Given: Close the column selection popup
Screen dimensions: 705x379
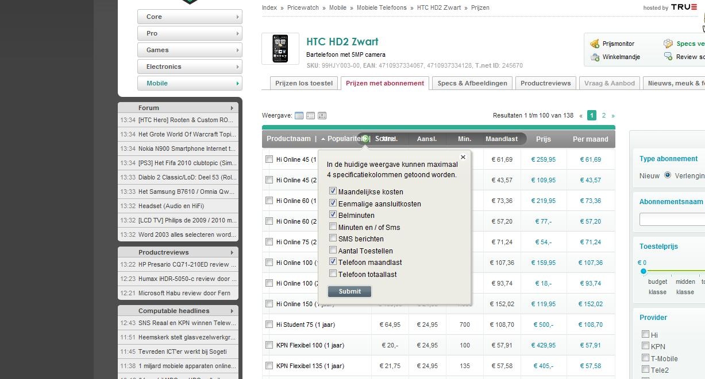Looking at the screenshot, I should [463, 157].
